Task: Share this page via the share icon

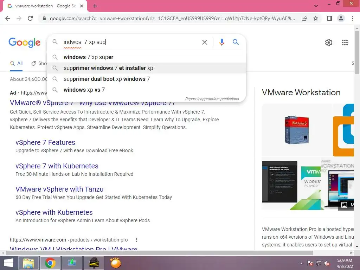Action: [x=304, y=18]
